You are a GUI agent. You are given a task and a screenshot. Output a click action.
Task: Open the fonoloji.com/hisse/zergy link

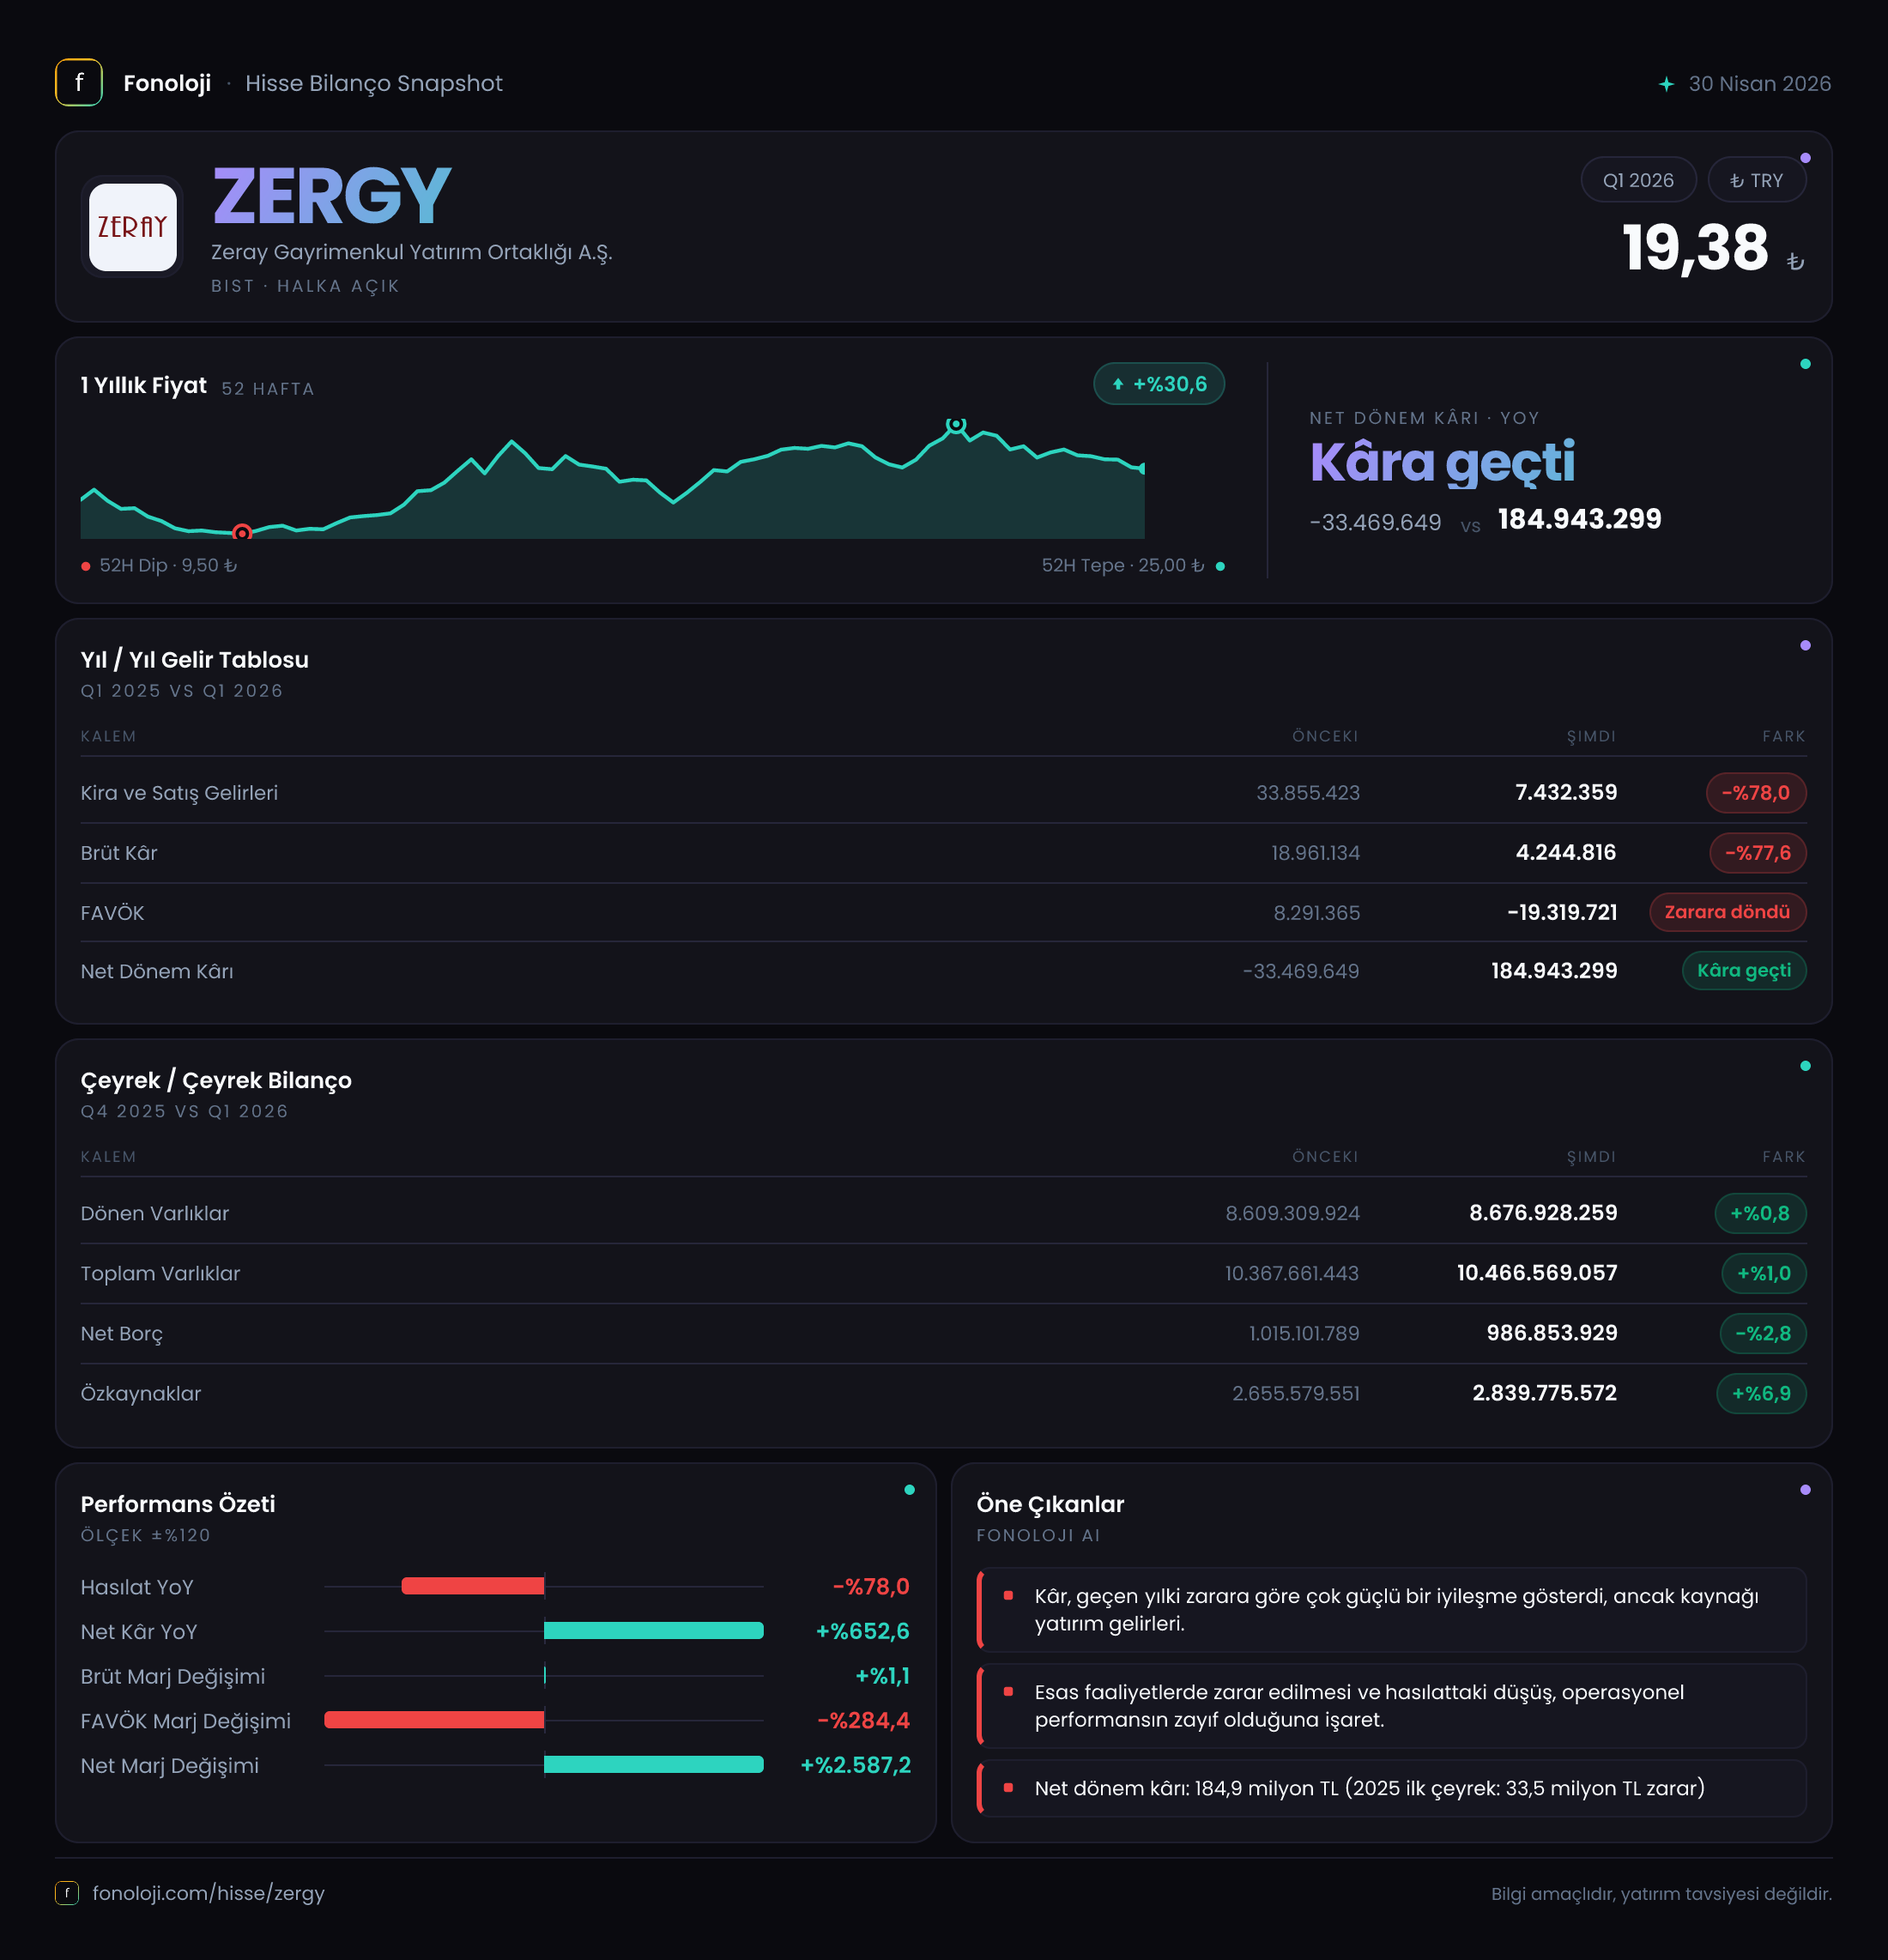click(x=208, y=1893)
